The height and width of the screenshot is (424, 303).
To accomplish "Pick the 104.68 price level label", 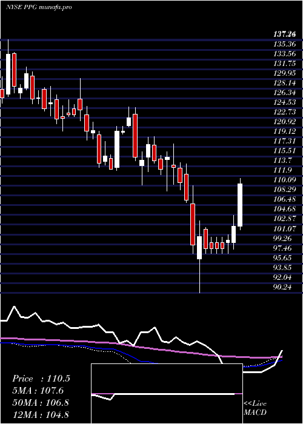I will click(284, 209).
